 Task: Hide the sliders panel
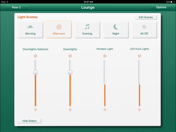coord(30,121)
